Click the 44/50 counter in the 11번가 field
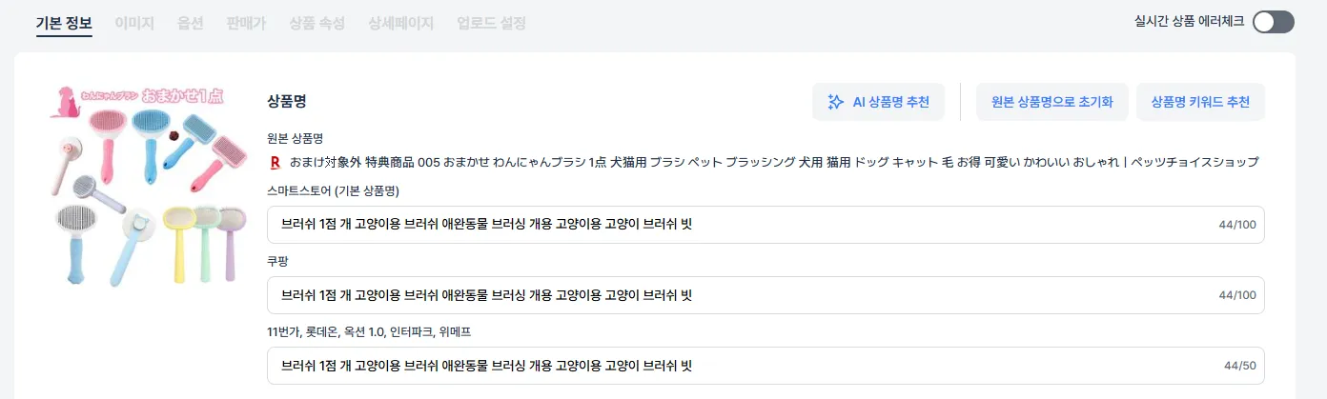This screenshot has width=1327, height=399. coord(1240,366)
